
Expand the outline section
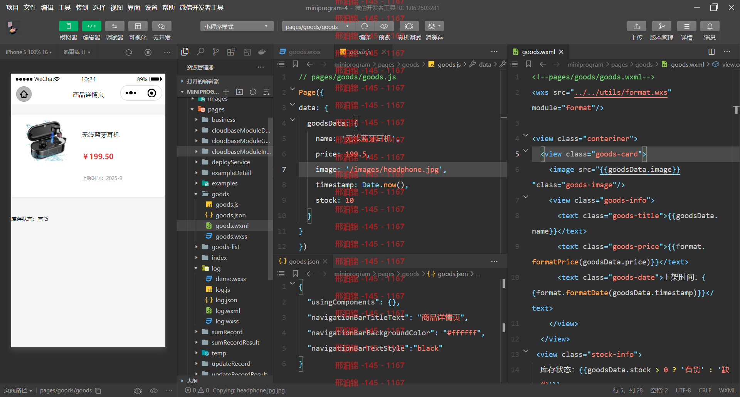pyautogui.click(x=225, y=380)
